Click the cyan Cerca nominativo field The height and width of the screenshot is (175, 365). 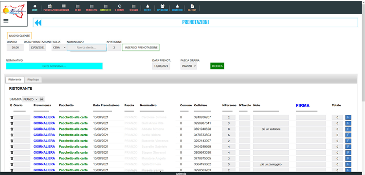click(x=54, y=66)
